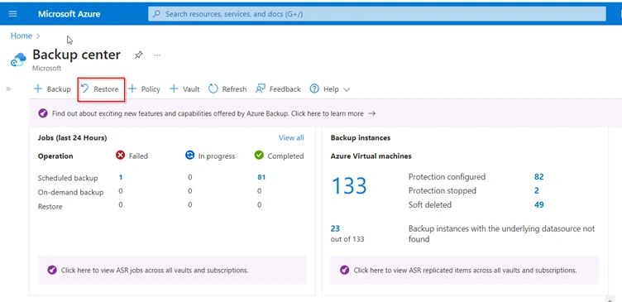This screenshot has height=302, width=622.
Task: Click the Soft deleted label
Action: (x=430, y=204)
